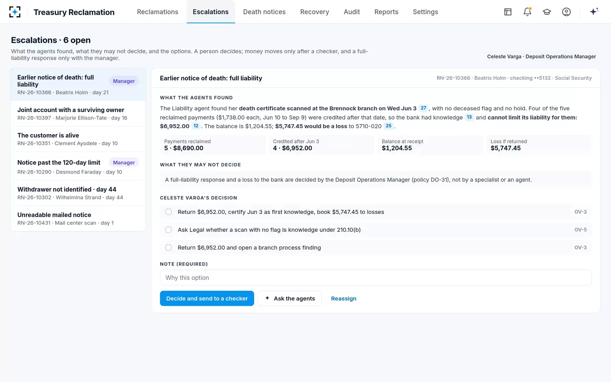
Task: Open the Reports tab
Action: 386,12
